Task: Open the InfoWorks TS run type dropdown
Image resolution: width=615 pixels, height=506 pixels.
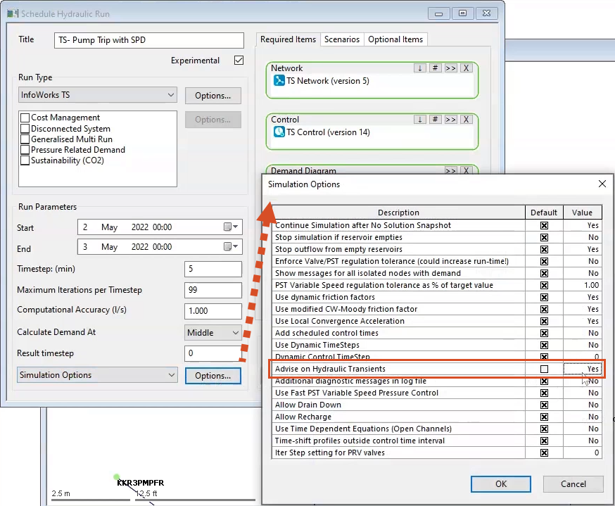Action: pos(98,95)
